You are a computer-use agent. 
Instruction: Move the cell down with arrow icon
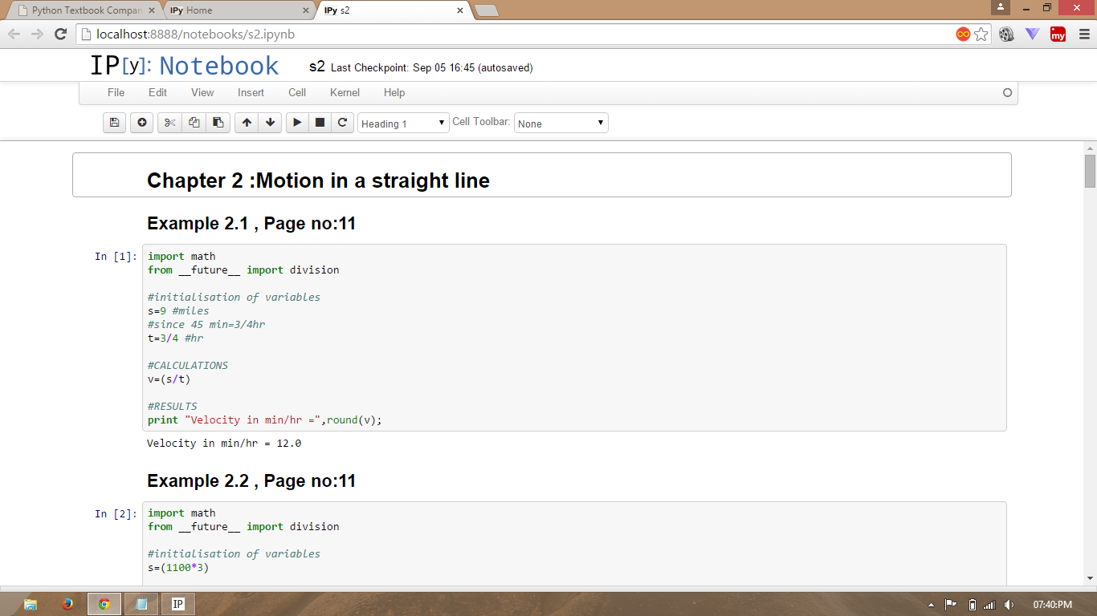pos(270,123)
